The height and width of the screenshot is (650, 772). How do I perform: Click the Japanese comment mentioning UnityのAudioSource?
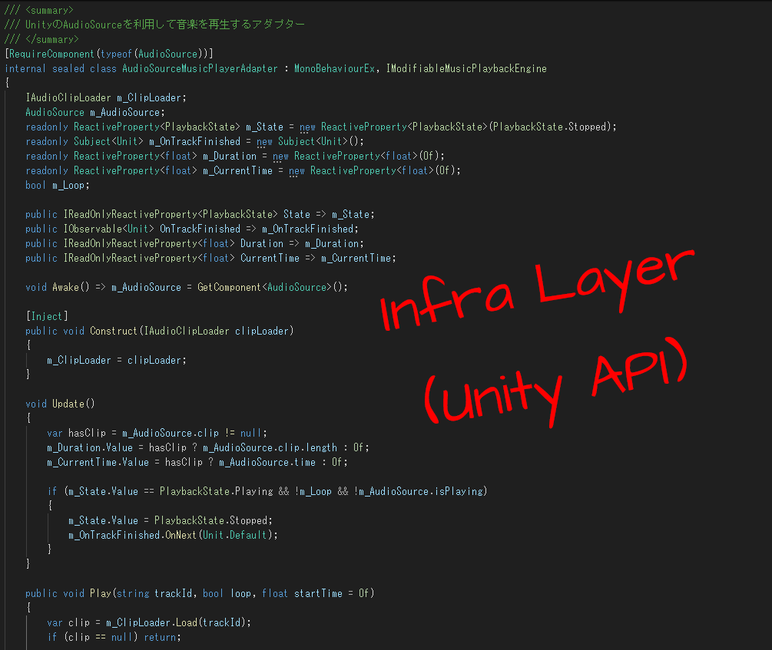(x=154, y=25)
